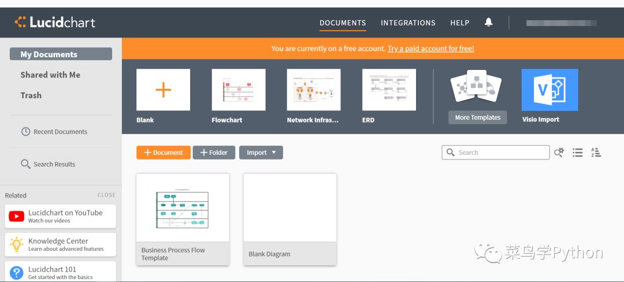Click the Recent Documents clock icon

pyautogui.click(x=25, y=132)
